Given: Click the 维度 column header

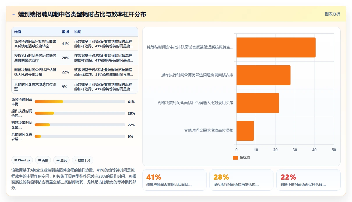Looking at the screenshot, I should coord(18,32).
